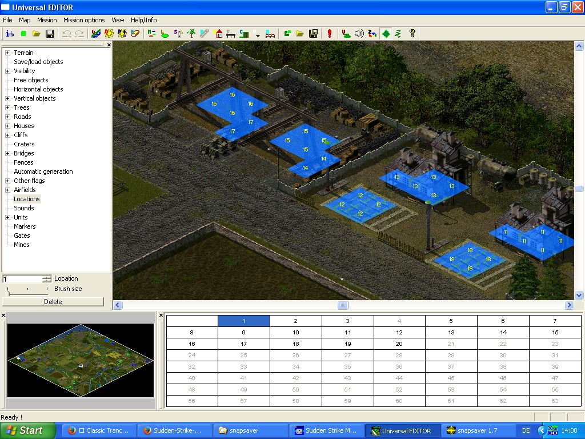Open the File menu
Viewport: 585px width, 439px height.
[x=7, y=20]
